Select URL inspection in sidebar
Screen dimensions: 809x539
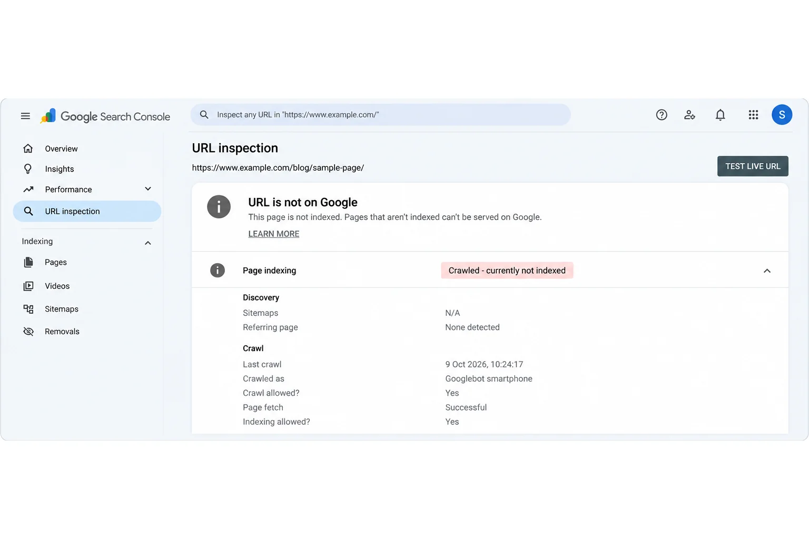click(x=87, y=211)
